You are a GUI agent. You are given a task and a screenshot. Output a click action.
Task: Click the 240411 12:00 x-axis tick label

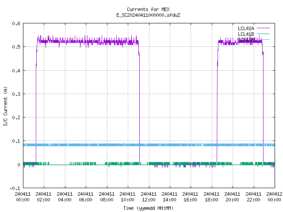tap(149, 197)
